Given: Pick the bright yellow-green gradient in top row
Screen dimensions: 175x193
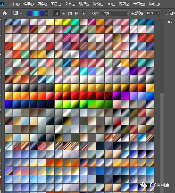Looking at the screenshot, I should 67,22.
